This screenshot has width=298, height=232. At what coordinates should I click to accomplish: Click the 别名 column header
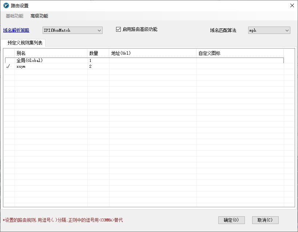click(51, 53)
